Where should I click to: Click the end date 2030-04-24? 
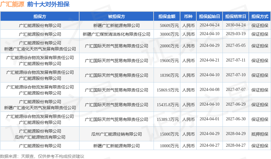[x=235, y=25]
